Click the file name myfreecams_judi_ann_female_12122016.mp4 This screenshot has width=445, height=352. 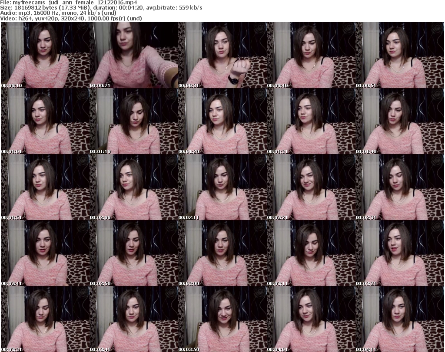tap(75, 3)
